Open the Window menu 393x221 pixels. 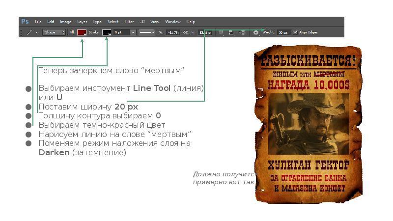click(172, 22)
